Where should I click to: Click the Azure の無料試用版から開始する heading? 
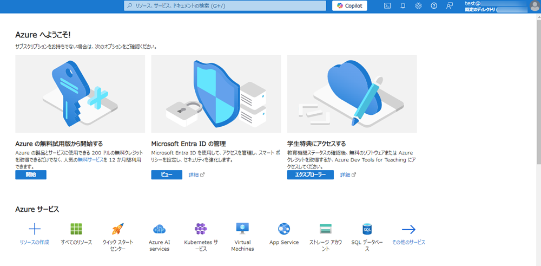point(59,144)
